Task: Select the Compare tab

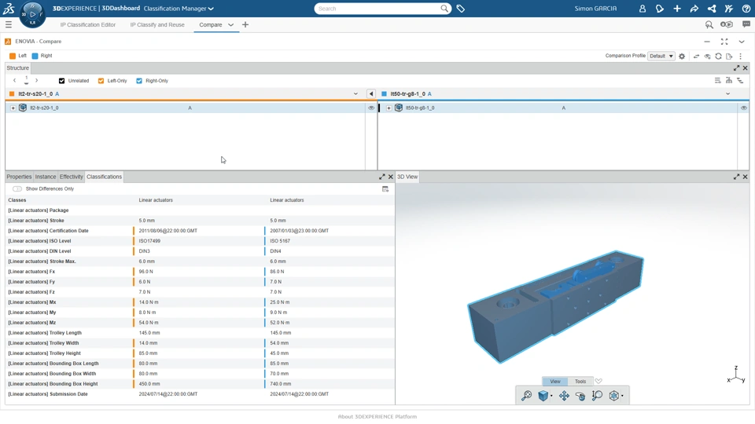Action: point(211,25)
